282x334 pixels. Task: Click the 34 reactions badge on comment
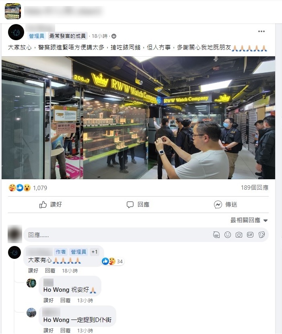pyautogui.click(x=113, y=261)
